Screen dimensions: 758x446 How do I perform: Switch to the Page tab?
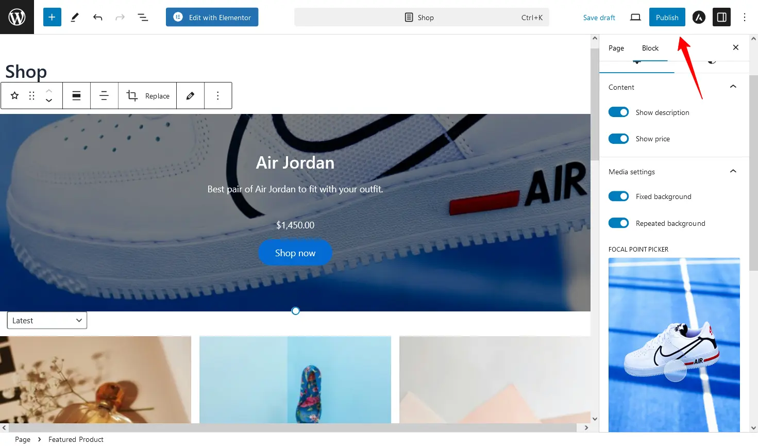616,48
